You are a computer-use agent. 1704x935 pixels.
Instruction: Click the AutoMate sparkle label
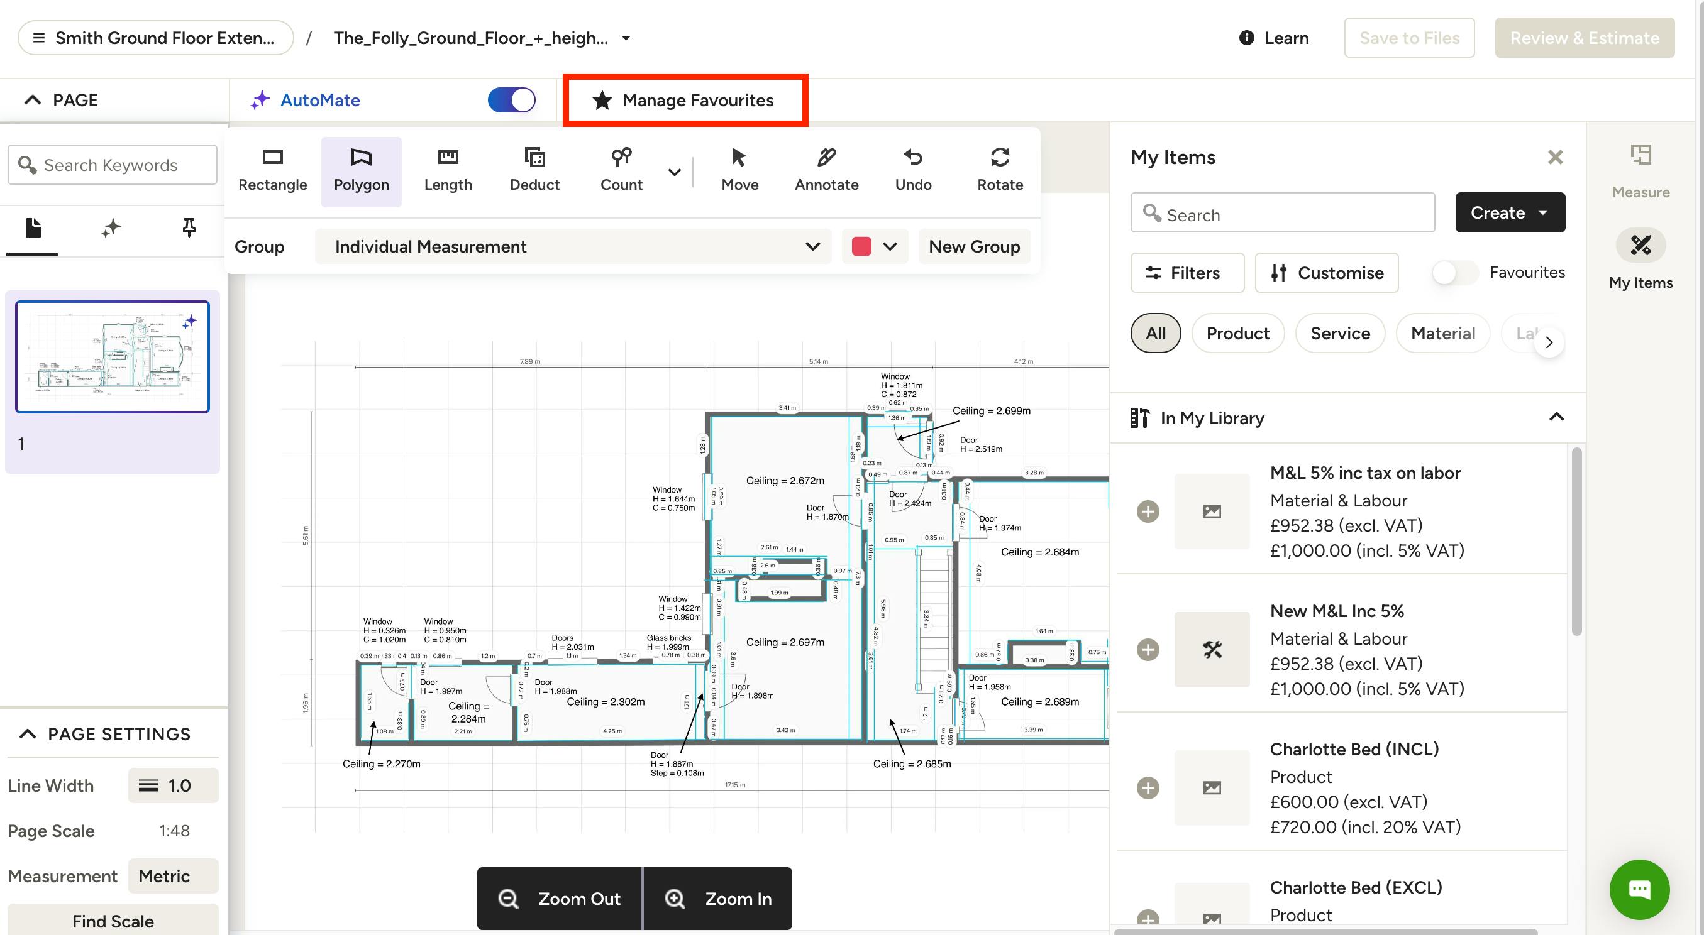(x=306, y=101)
